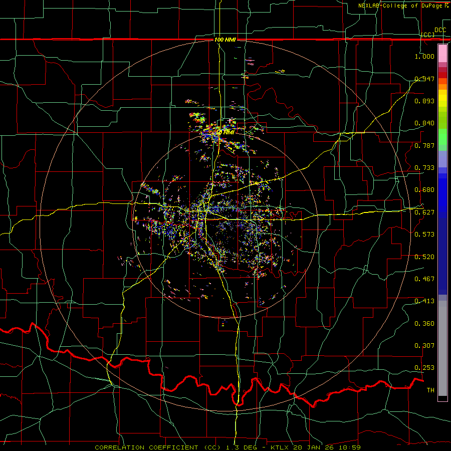This screenshot has width=451, height=451.
Task: Select the 0.573 scale value
Action: click(424, 235)
